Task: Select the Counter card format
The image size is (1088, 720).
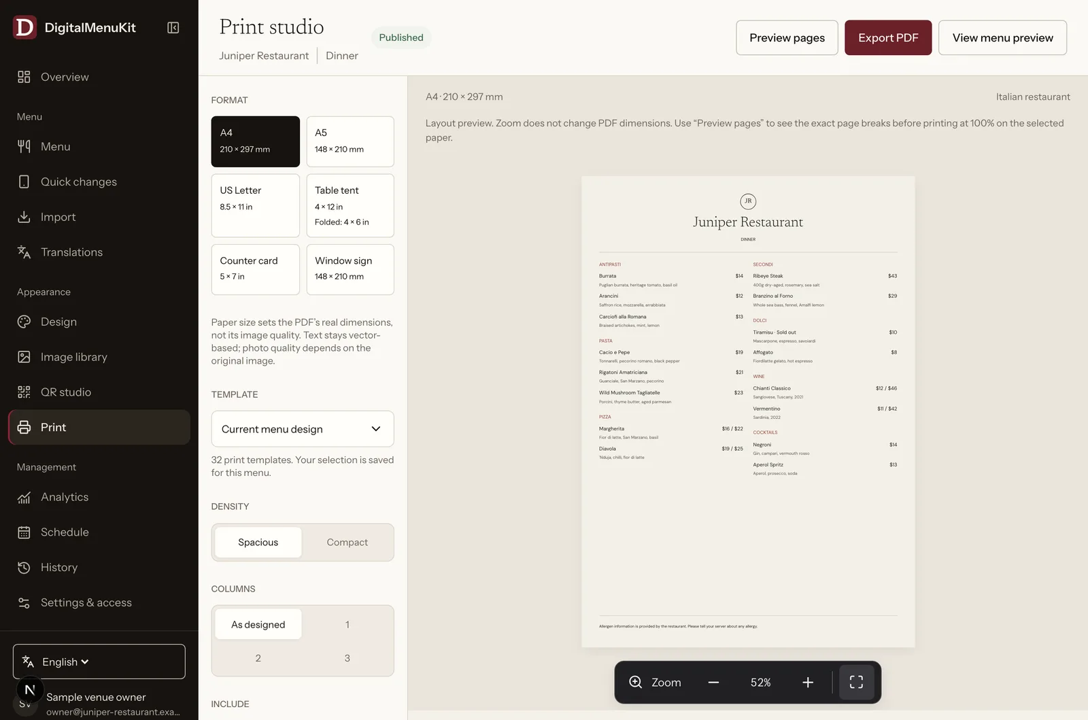Action: pyautogui.click(x=255, y=269)
